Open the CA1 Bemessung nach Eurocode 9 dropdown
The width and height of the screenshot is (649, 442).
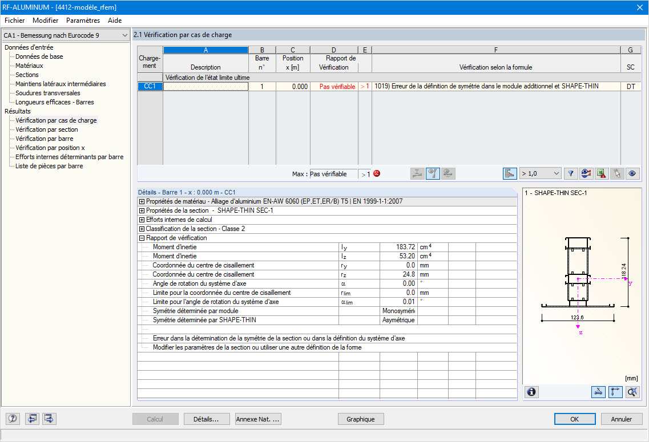tap(66, 35)
